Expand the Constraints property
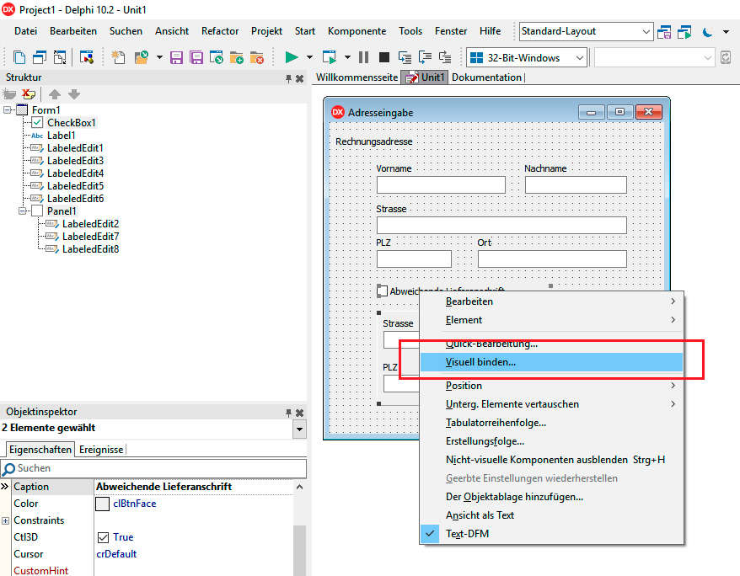The height and width of the screenshot is (576, 740). [5, 521]
